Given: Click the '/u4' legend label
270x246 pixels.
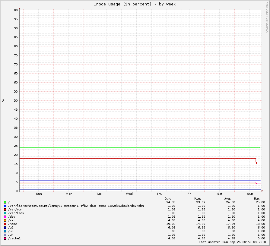Looking at the screenshot, I should coord(11,235).
